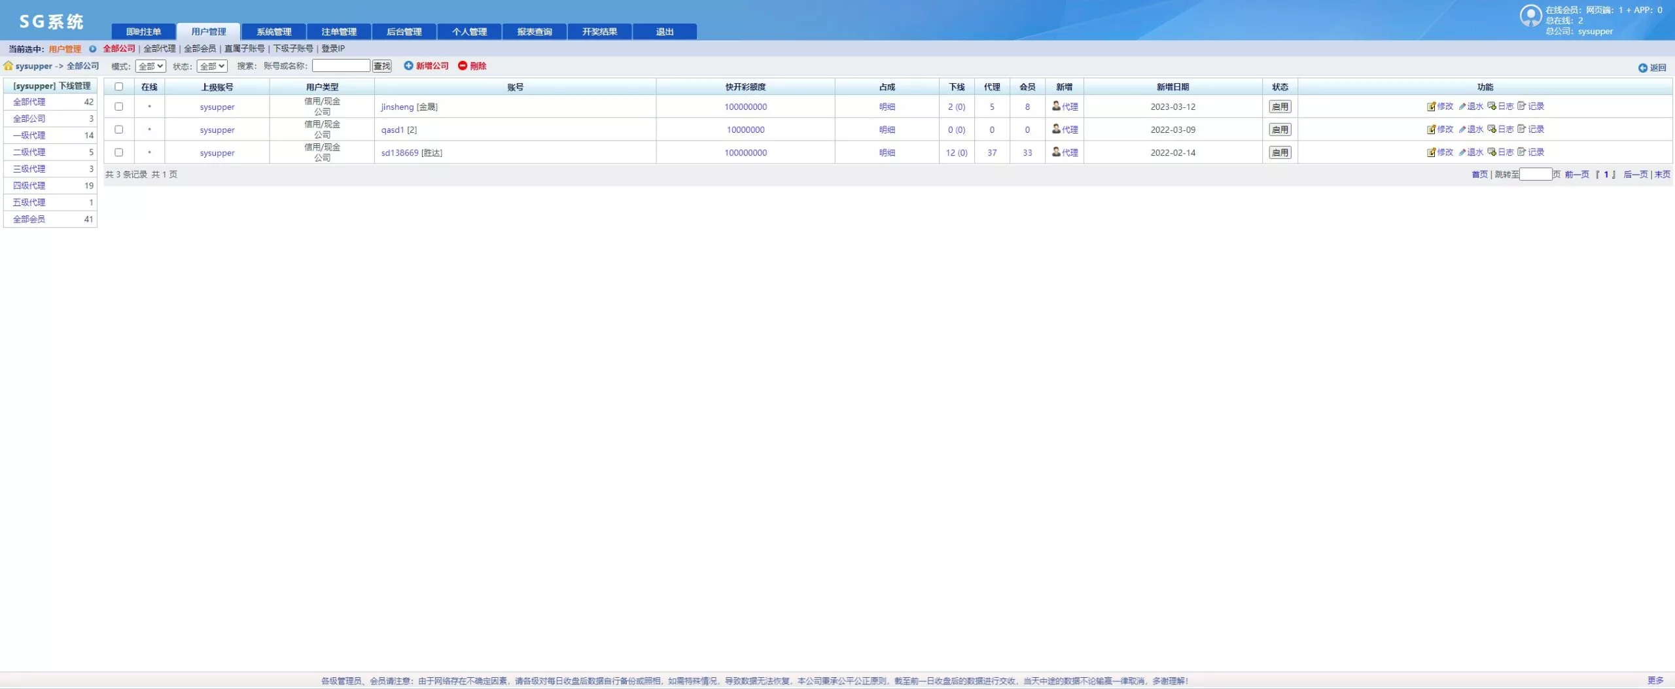Click the red 删除 delete icon
The width and height of the screenshot is (1675, 689).
463,65
